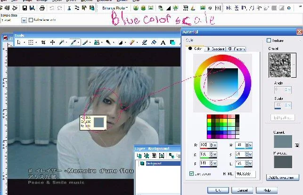The height and width of the screenshot is (195, 303).
Task: Click the Help button in Material dialog
Action: (267, 190)
